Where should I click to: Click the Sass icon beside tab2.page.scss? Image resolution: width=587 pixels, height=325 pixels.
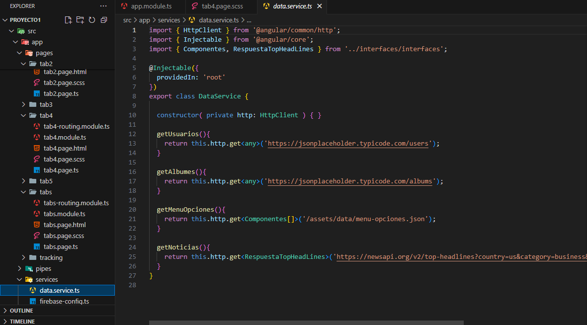(37, 83)
